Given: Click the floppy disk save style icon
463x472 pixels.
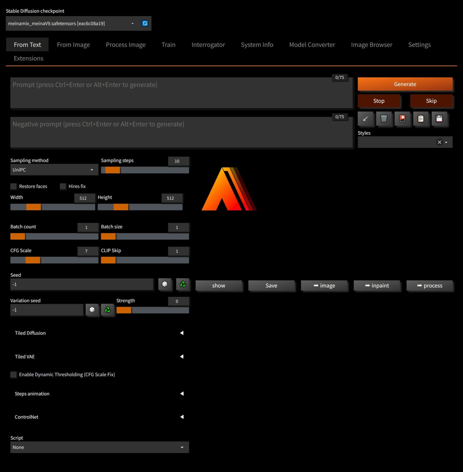Looking at the screenshot, I should tap(439, 119).
